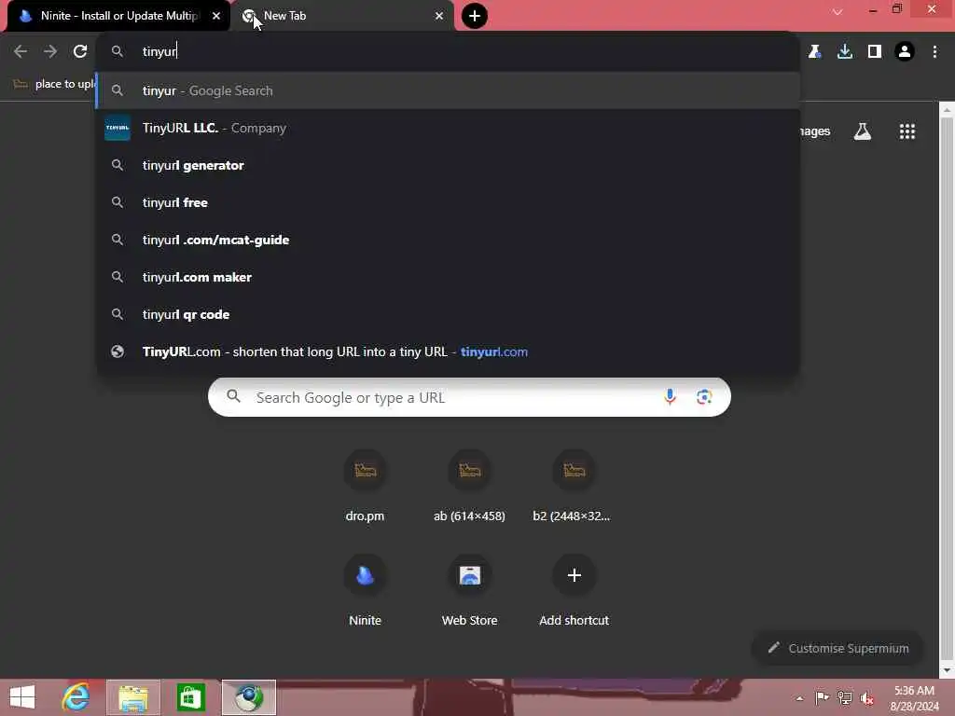
Task: Choose 'tinyurl.com maker' suggestion
Action: point(449,277)
